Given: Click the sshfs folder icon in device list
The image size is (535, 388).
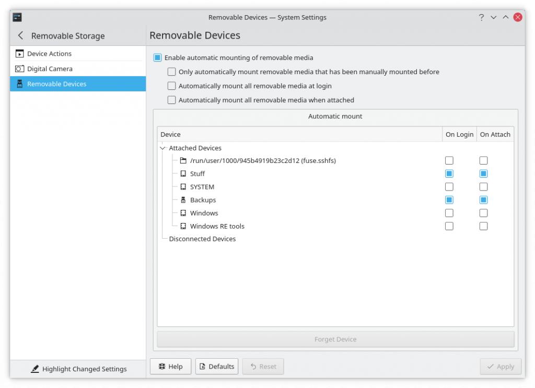Looking at the screenshot, I should (x=183, y=161).
